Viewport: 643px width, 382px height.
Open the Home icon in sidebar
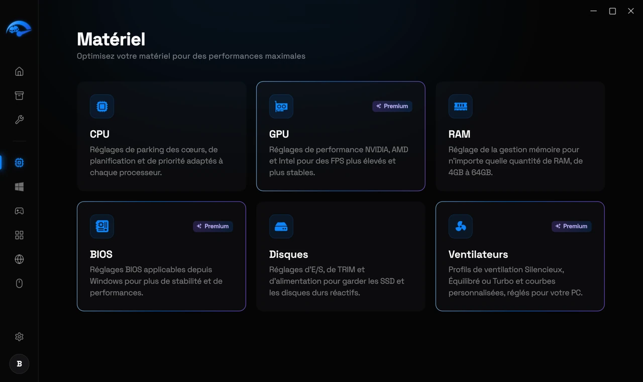click(19, 71)
